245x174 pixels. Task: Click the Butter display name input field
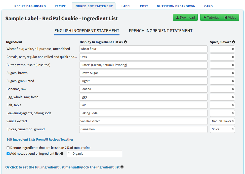(143, 65)
